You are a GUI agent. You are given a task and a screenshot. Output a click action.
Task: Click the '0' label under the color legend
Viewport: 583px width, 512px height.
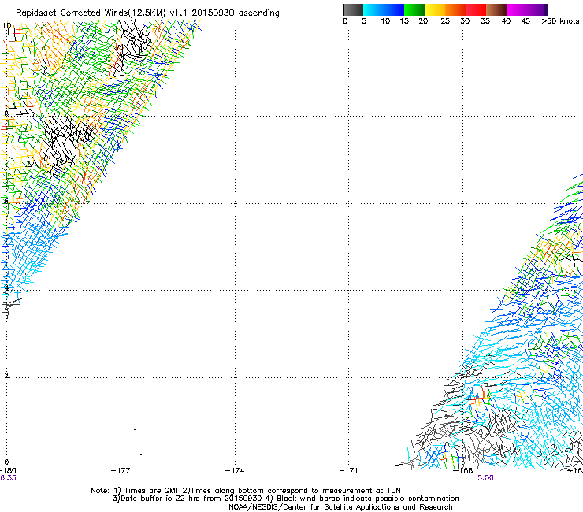(x=345, y=21)
